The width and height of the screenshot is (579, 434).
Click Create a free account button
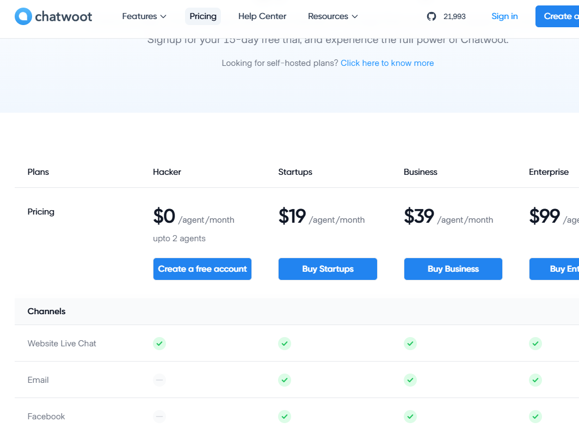pyautogui.click(x=202, y=269)
